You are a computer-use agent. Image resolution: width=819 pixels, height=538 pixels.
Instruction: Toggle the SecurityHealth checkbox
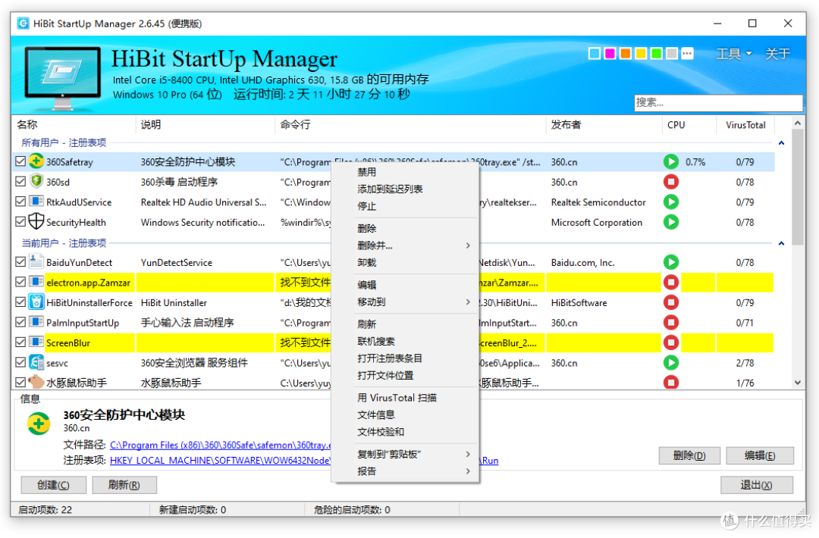tap(20, 222)
